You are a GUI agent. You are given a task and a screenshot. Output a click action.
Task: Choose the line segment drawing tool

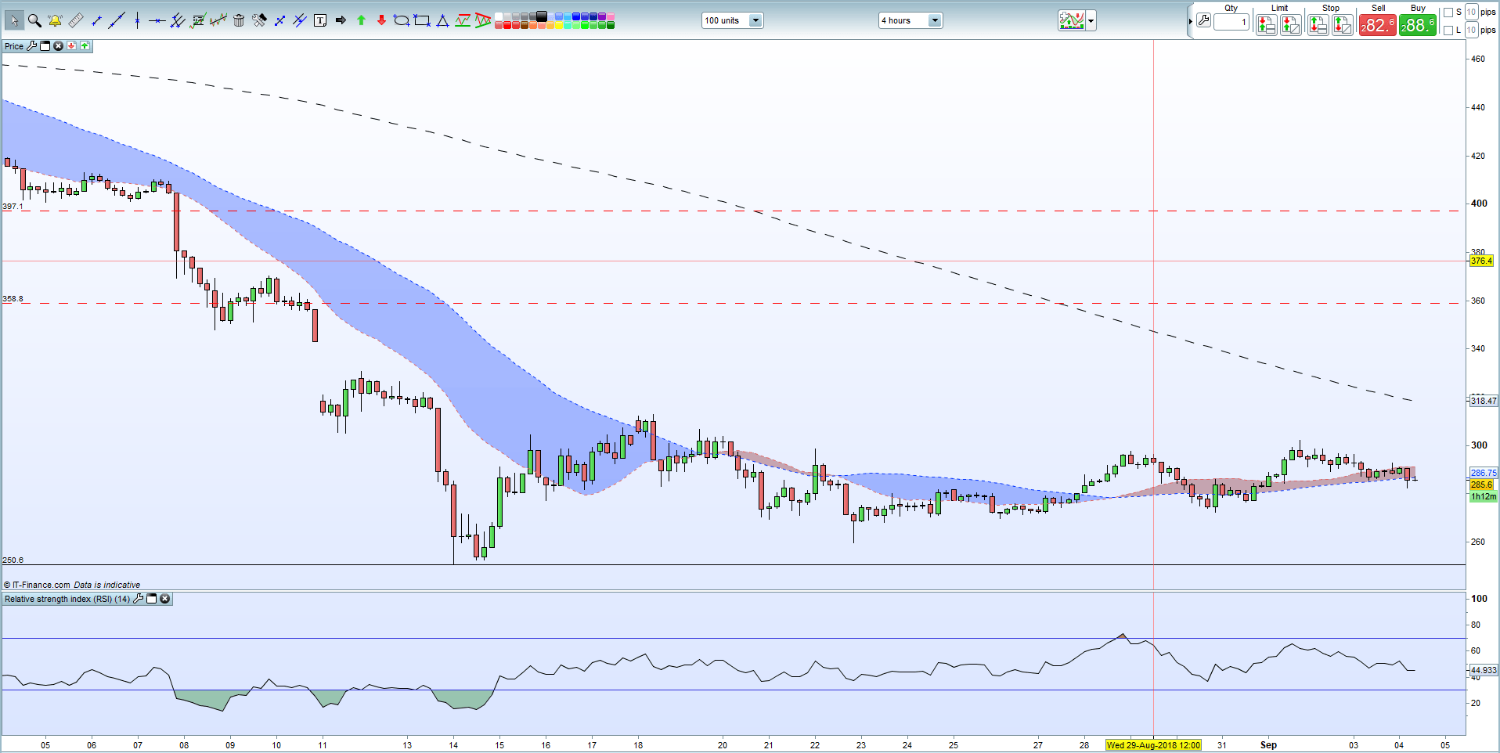96,21
